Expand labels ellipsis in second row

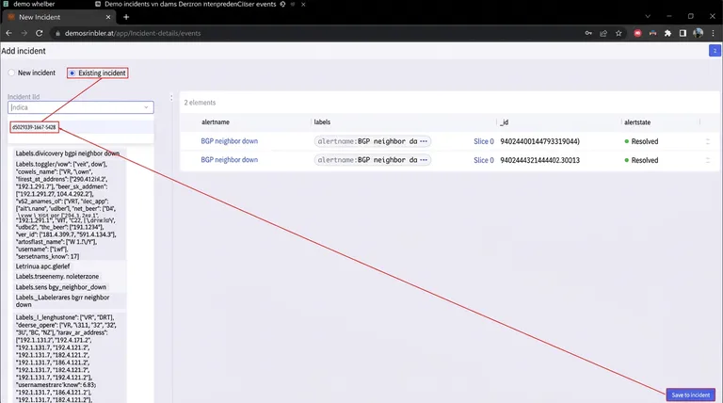424,159
